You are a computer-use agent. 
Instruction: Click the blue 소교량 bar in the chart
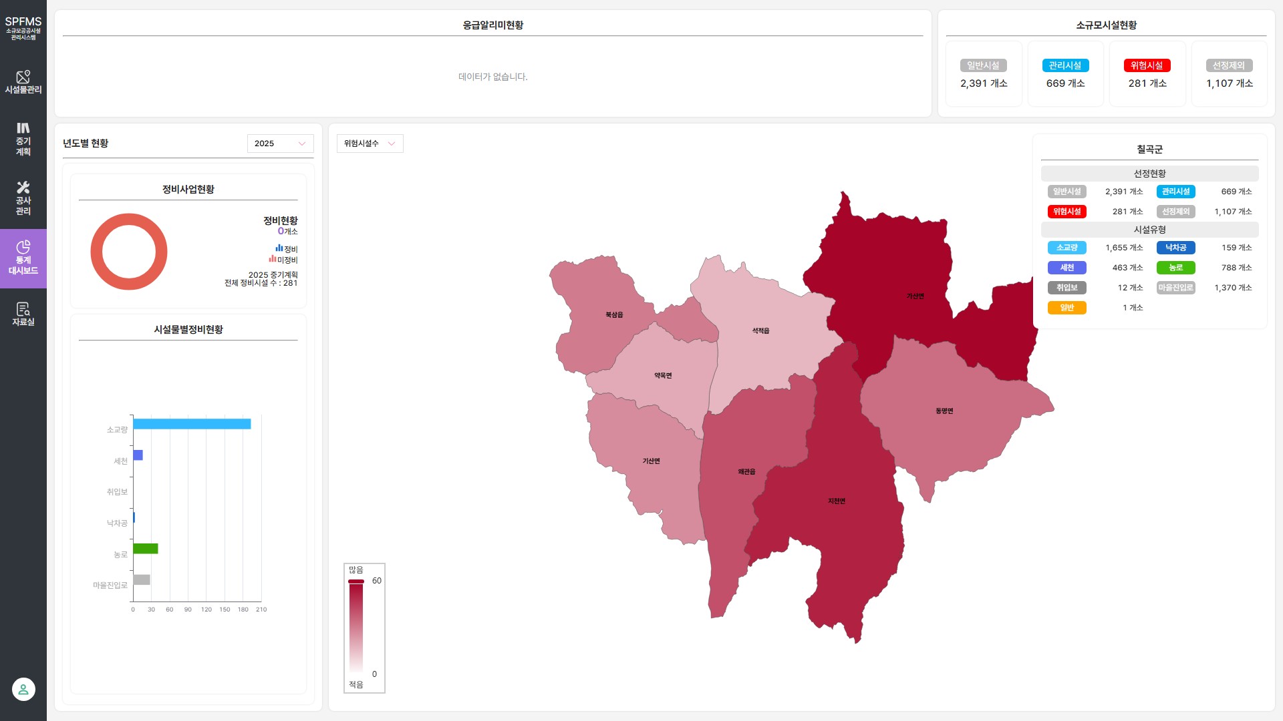(192, 424)
